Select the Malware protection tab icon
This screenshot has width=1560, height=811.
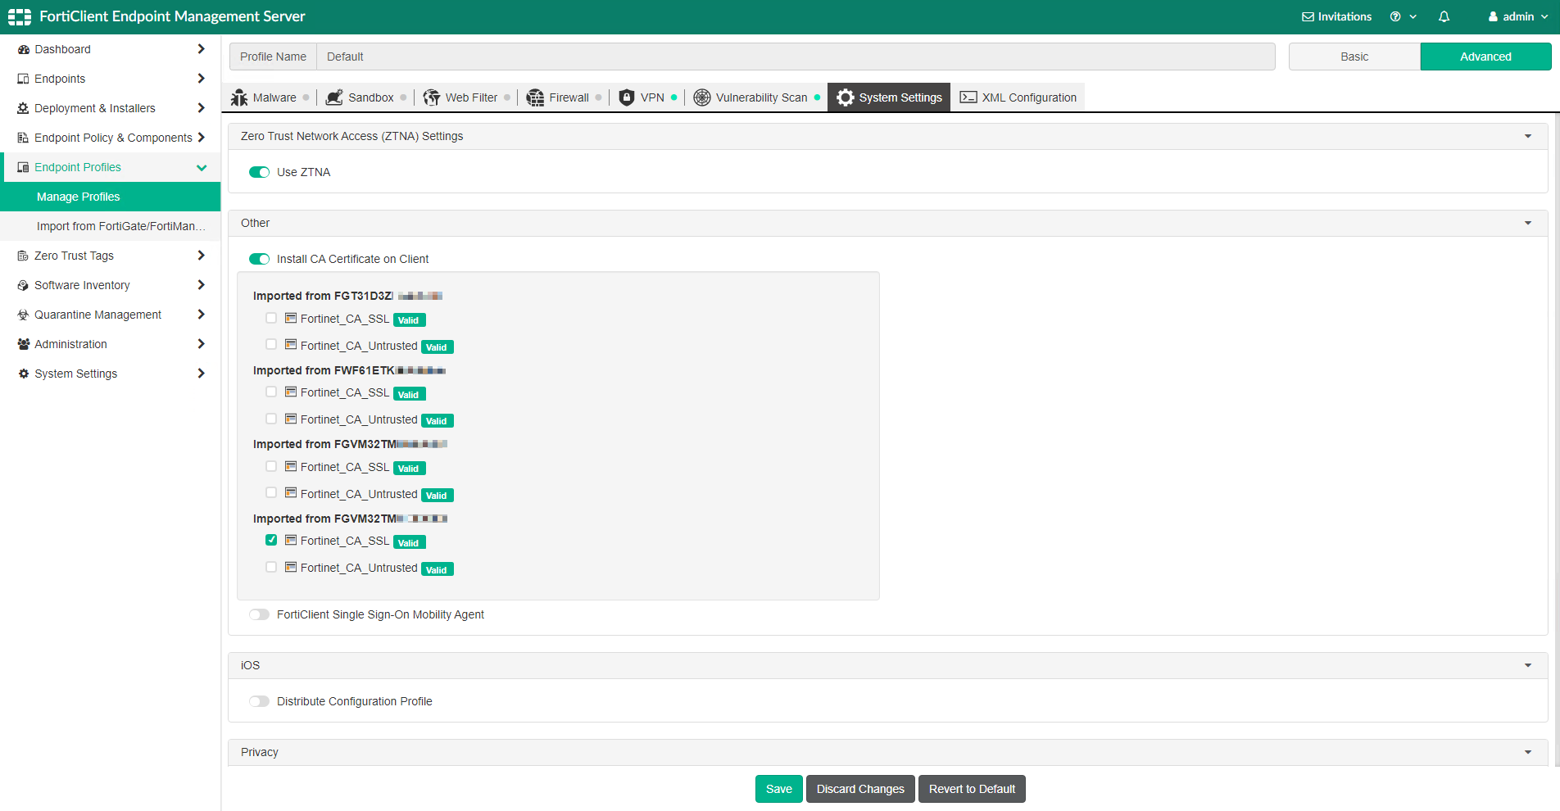coord(239,97)
